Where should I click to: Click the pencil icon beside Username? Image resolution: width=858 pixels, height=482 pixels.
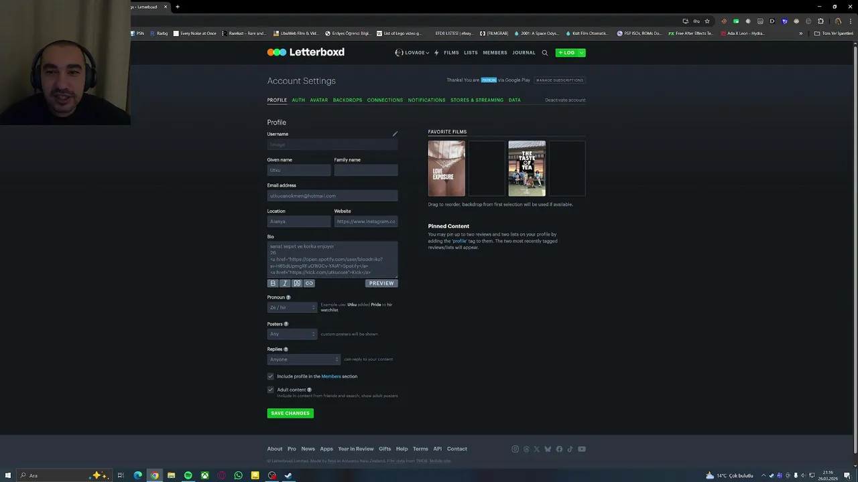pyautogui.click(x=395, y=134)
